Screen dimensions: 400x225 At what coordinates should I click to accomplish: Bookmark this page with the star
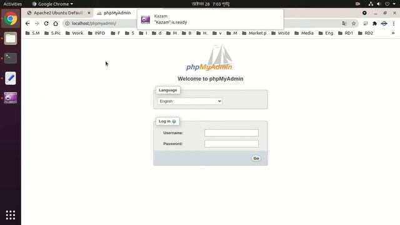click(354, 24)
